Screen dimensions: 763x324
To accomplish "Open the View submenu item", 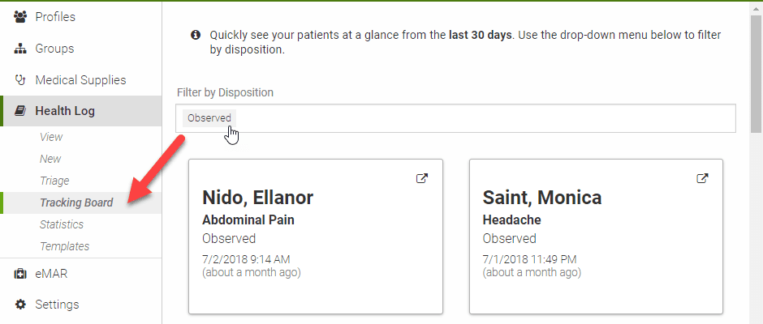I will pos(51,137).
